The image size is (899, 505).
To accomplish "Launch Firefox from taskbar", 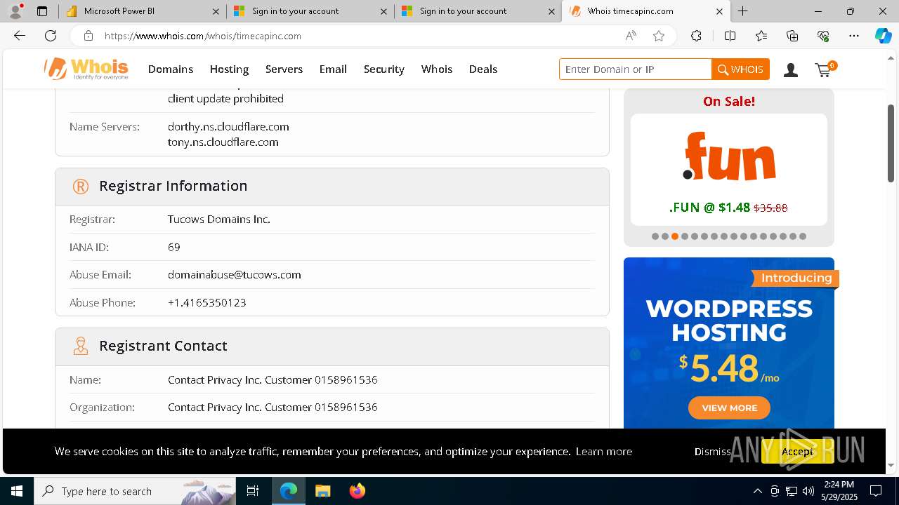I will [357, 491].
